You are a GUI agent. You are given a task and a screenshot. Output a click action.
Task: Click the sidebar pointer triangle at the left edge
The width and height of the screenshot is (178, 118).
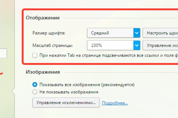click(12, 91)
